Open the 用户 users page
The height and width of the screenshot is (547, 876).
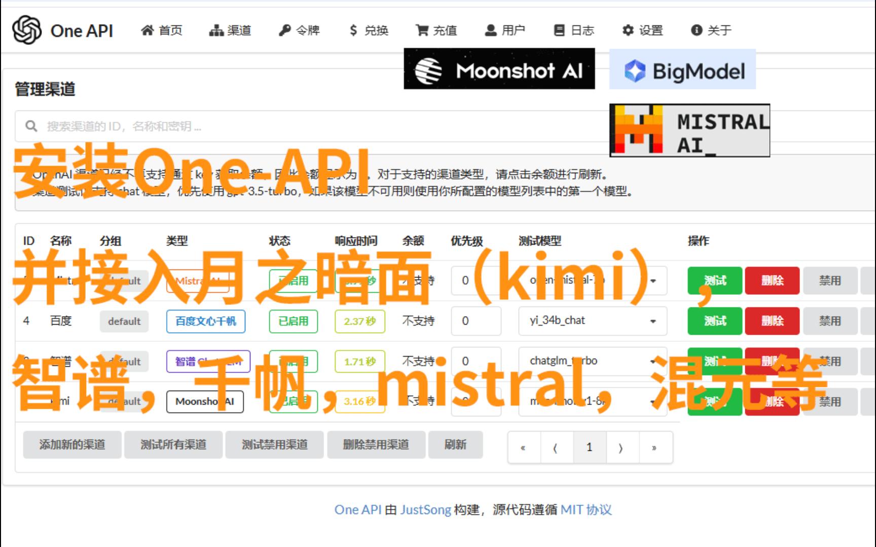pyautogui.click(x=505, y=30)
